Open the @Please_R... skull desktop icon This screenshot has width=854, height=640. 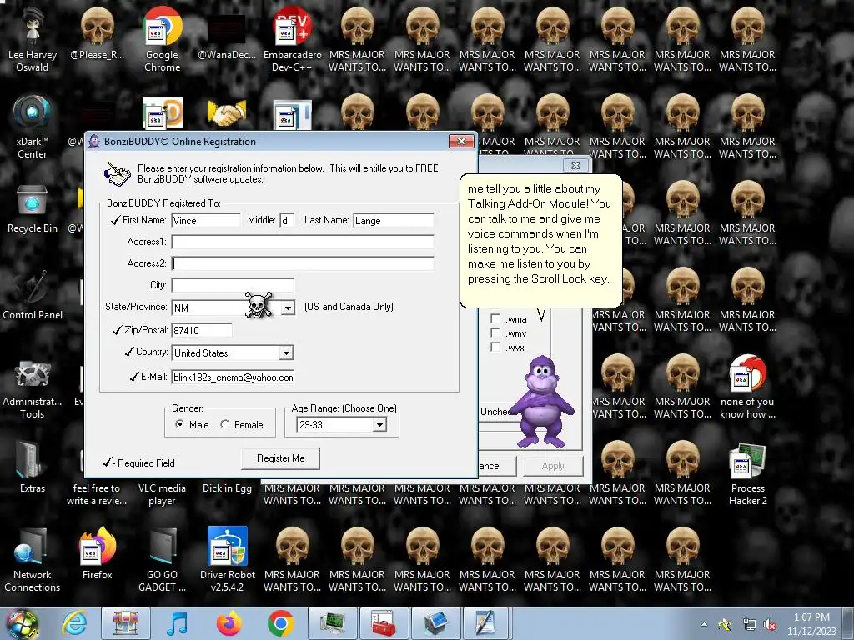click(97, 33)
